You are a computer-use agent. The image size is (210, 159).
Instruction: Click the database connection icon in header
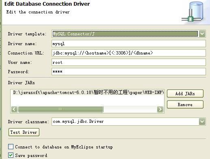pos(192,12)
